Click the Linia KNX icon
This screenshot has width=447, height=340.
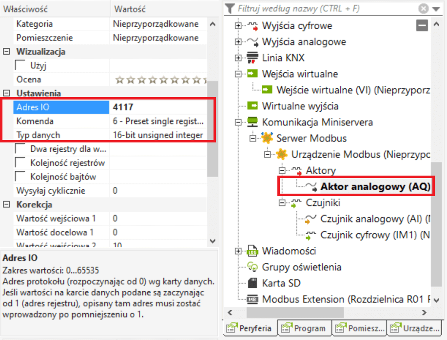tap(253, 58)
